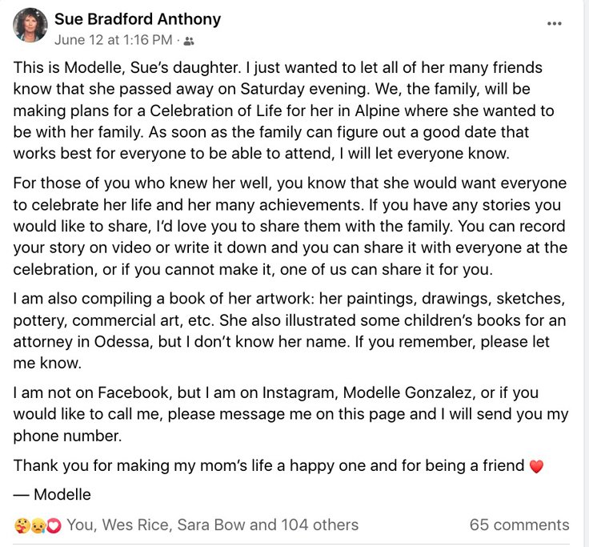Click the love heart reaction icon
Image resolution: width=589 pixels, height=547 pixels.
[x=54, y=525]
